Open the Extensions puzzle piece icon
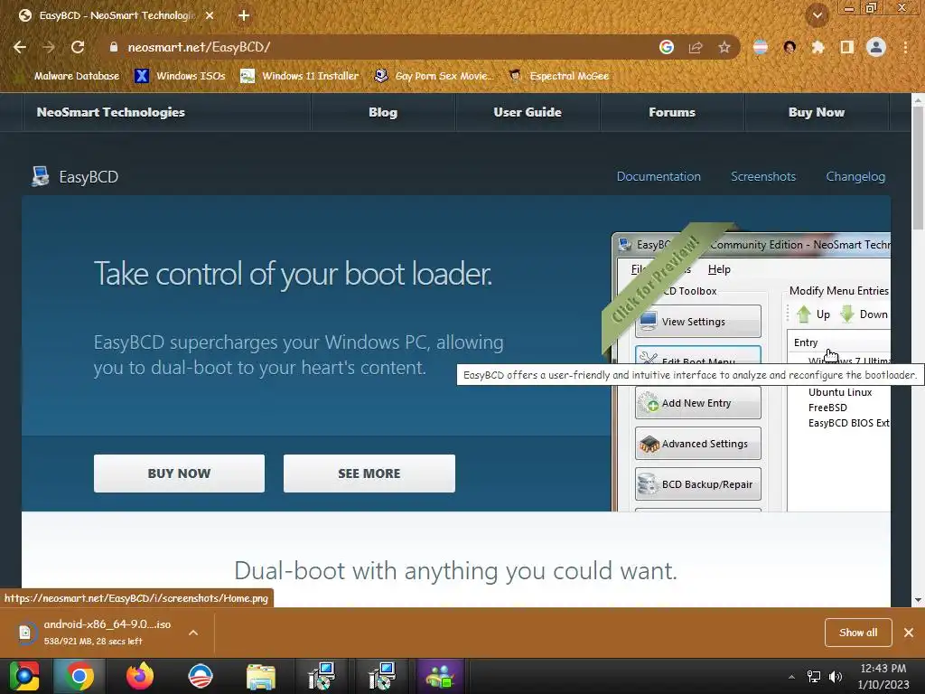 (818, 47)
